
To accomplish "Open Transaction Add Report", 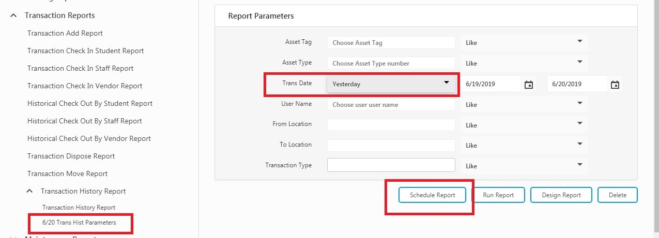I will coord(65,33).
